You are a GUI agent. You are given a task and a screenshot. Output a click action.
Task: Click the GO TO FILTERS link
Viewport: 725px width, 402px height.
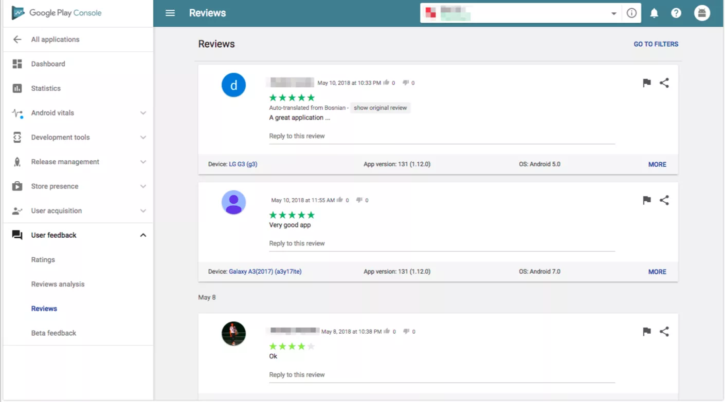[656, 44]
